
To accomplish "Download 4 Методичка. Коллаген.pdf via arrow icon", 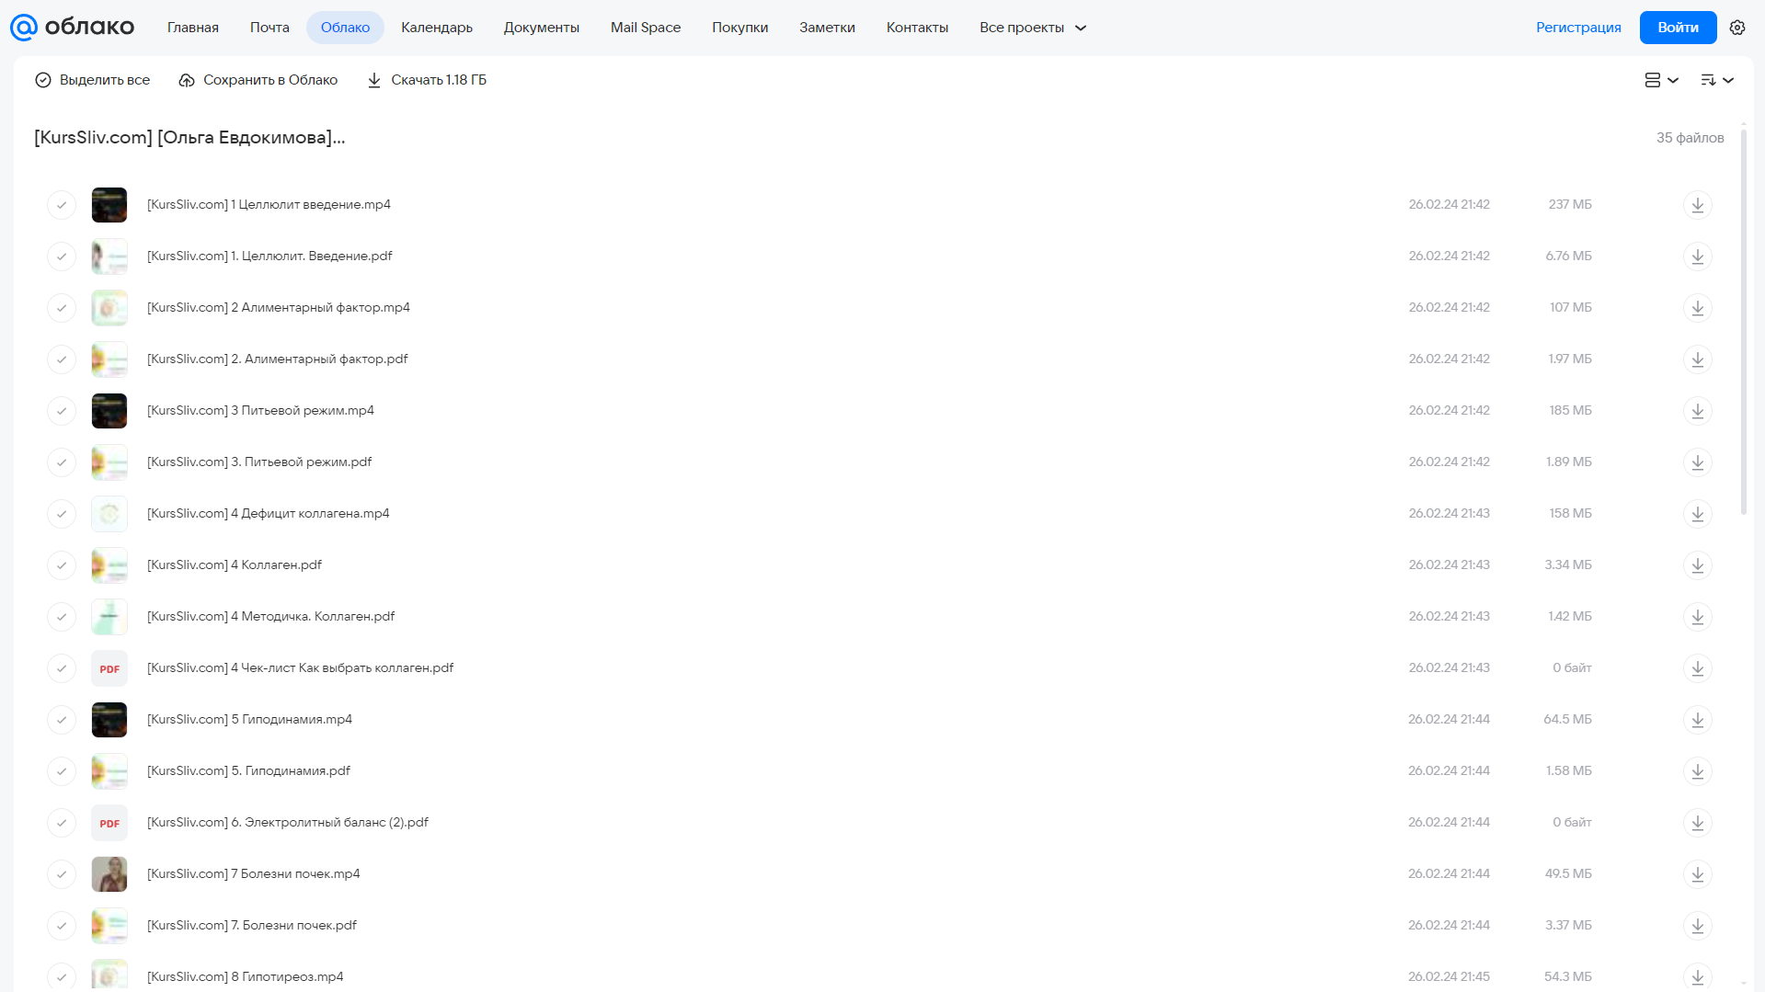I will pos(1697,617).
